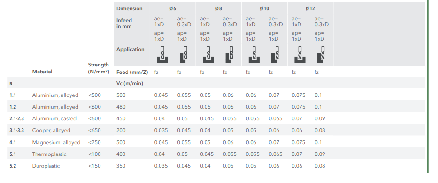Click the Ø10 side milling application icon
Image resolution: width=438 pixels, height=183 pixels.
click(x=275, y=55)
